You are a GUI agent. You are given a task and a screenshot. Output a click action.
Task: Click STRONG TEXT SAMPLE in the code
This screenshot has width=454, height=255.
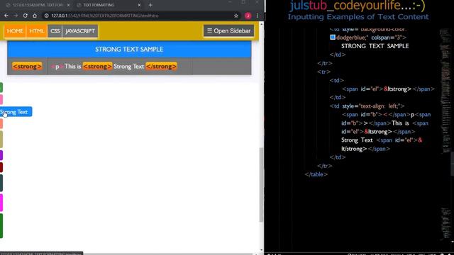[375, 46]
